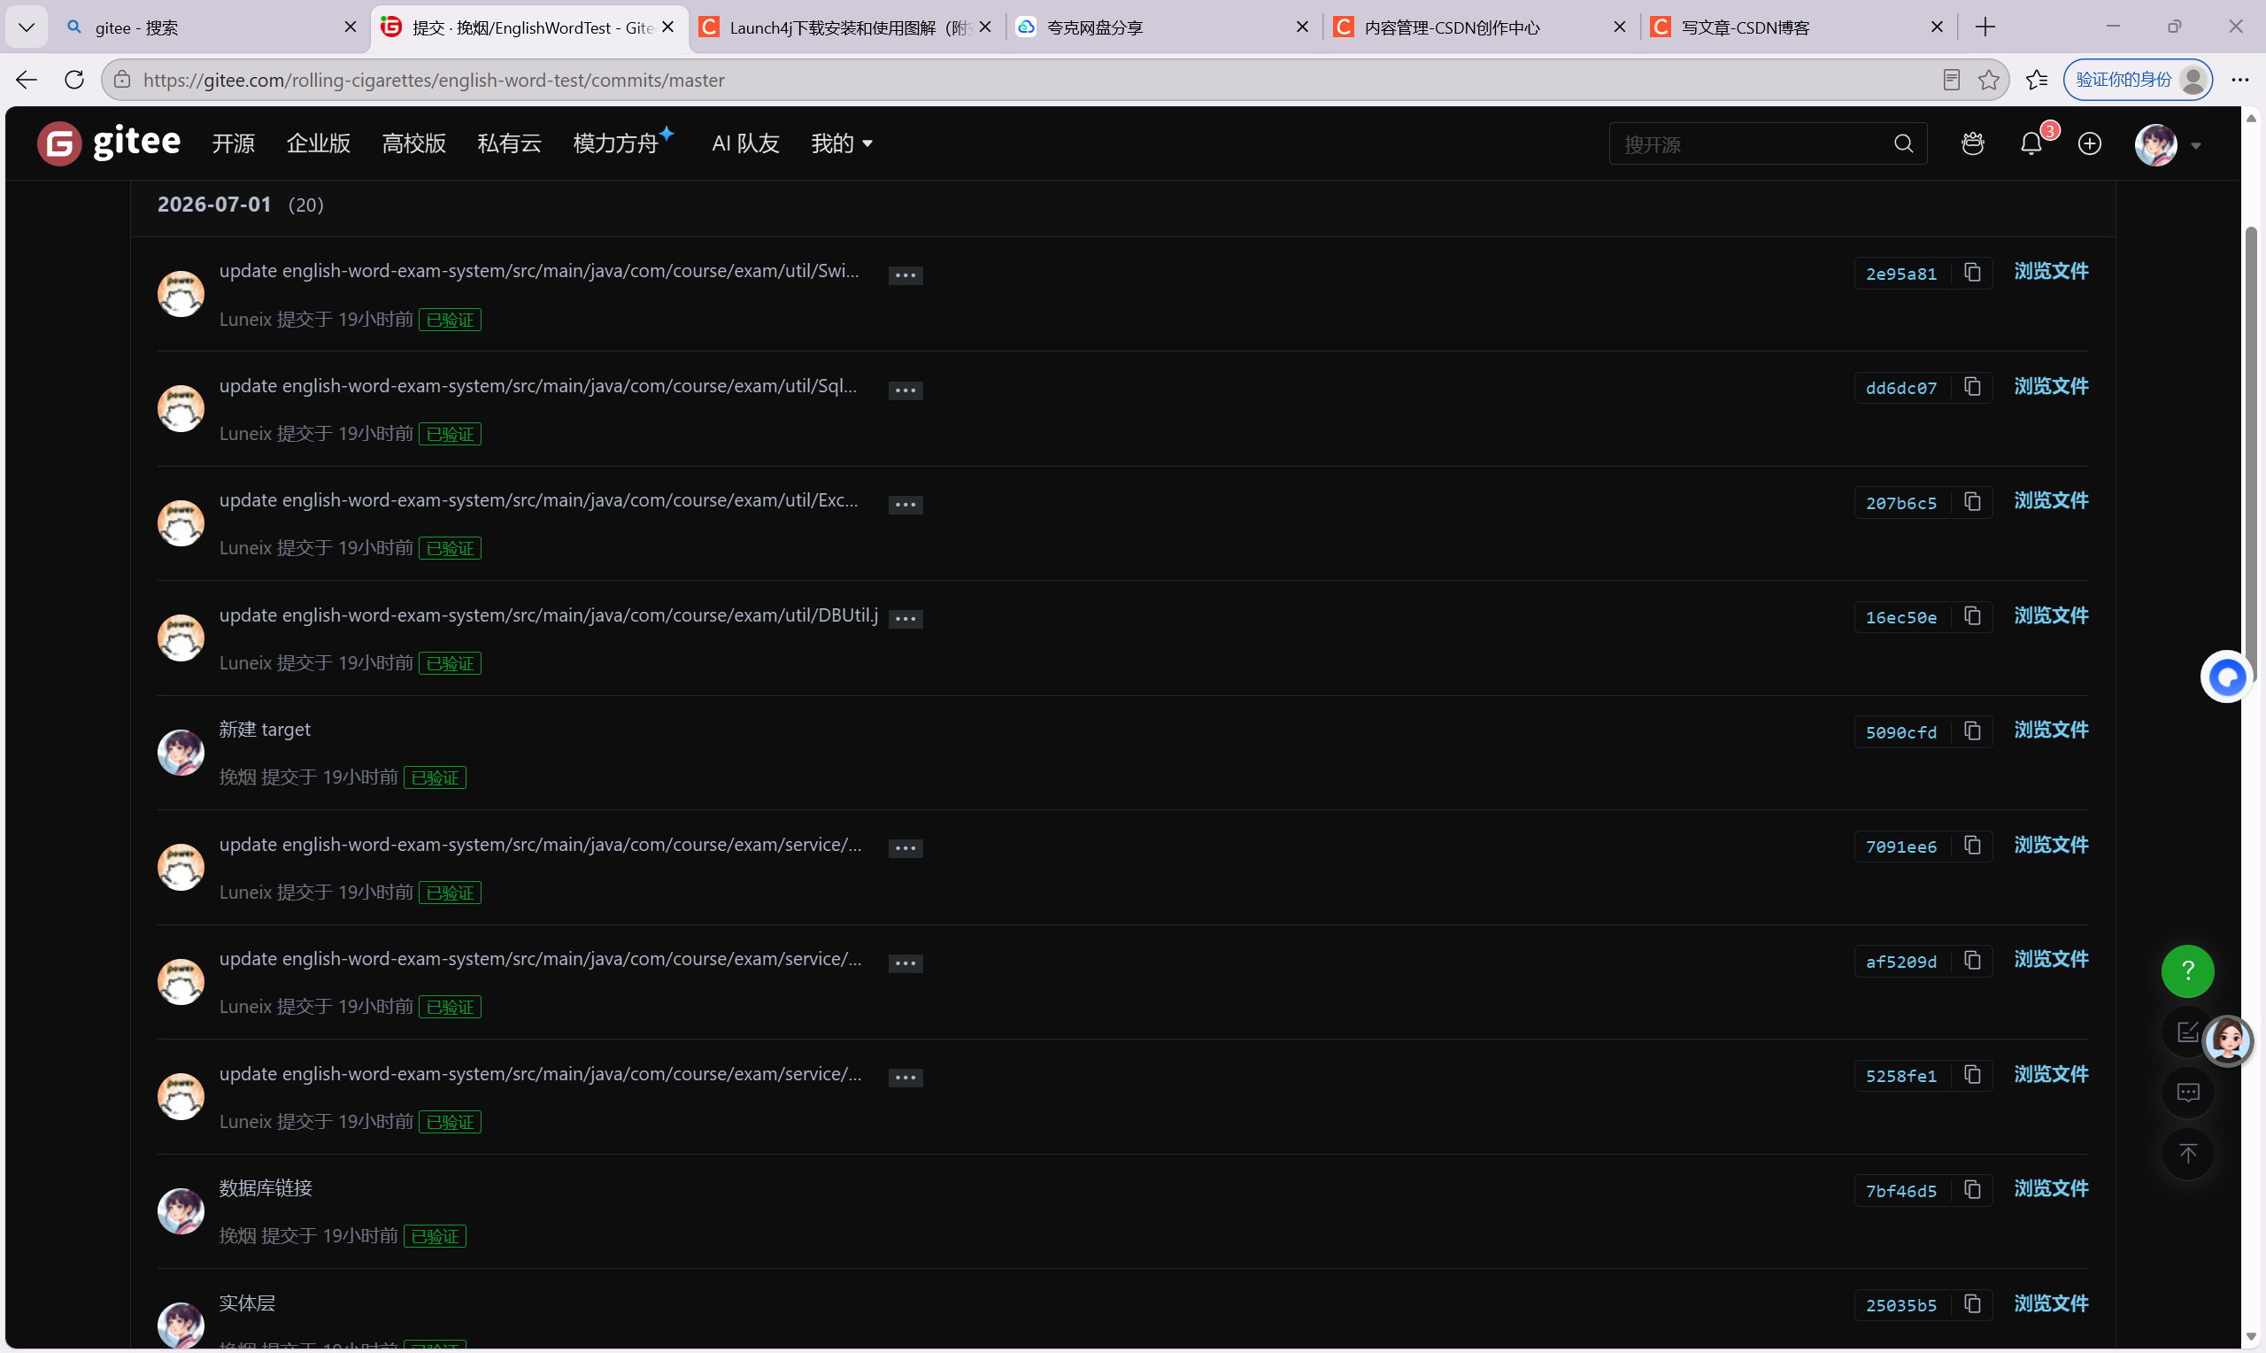Open commit titled 实体层
The width and height of the screenshot is (2266, 1353).
247,1303
